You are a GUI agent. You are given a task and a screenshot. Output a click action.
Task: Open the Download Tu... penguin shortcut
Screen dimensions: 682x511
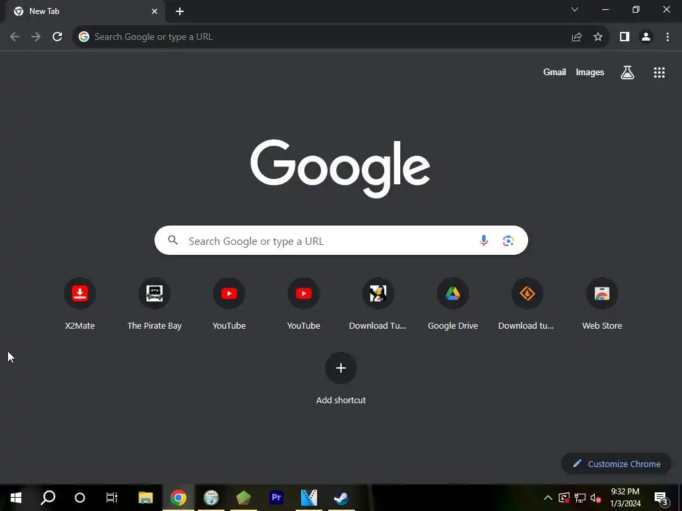click(x=378, y=303)
